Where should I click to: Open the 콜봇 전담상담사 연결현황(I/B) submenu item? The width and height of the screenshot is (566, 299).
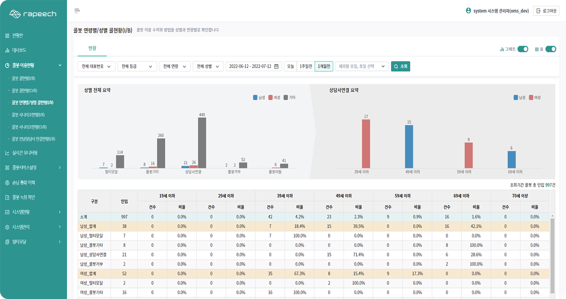click(x=34, y=139)
